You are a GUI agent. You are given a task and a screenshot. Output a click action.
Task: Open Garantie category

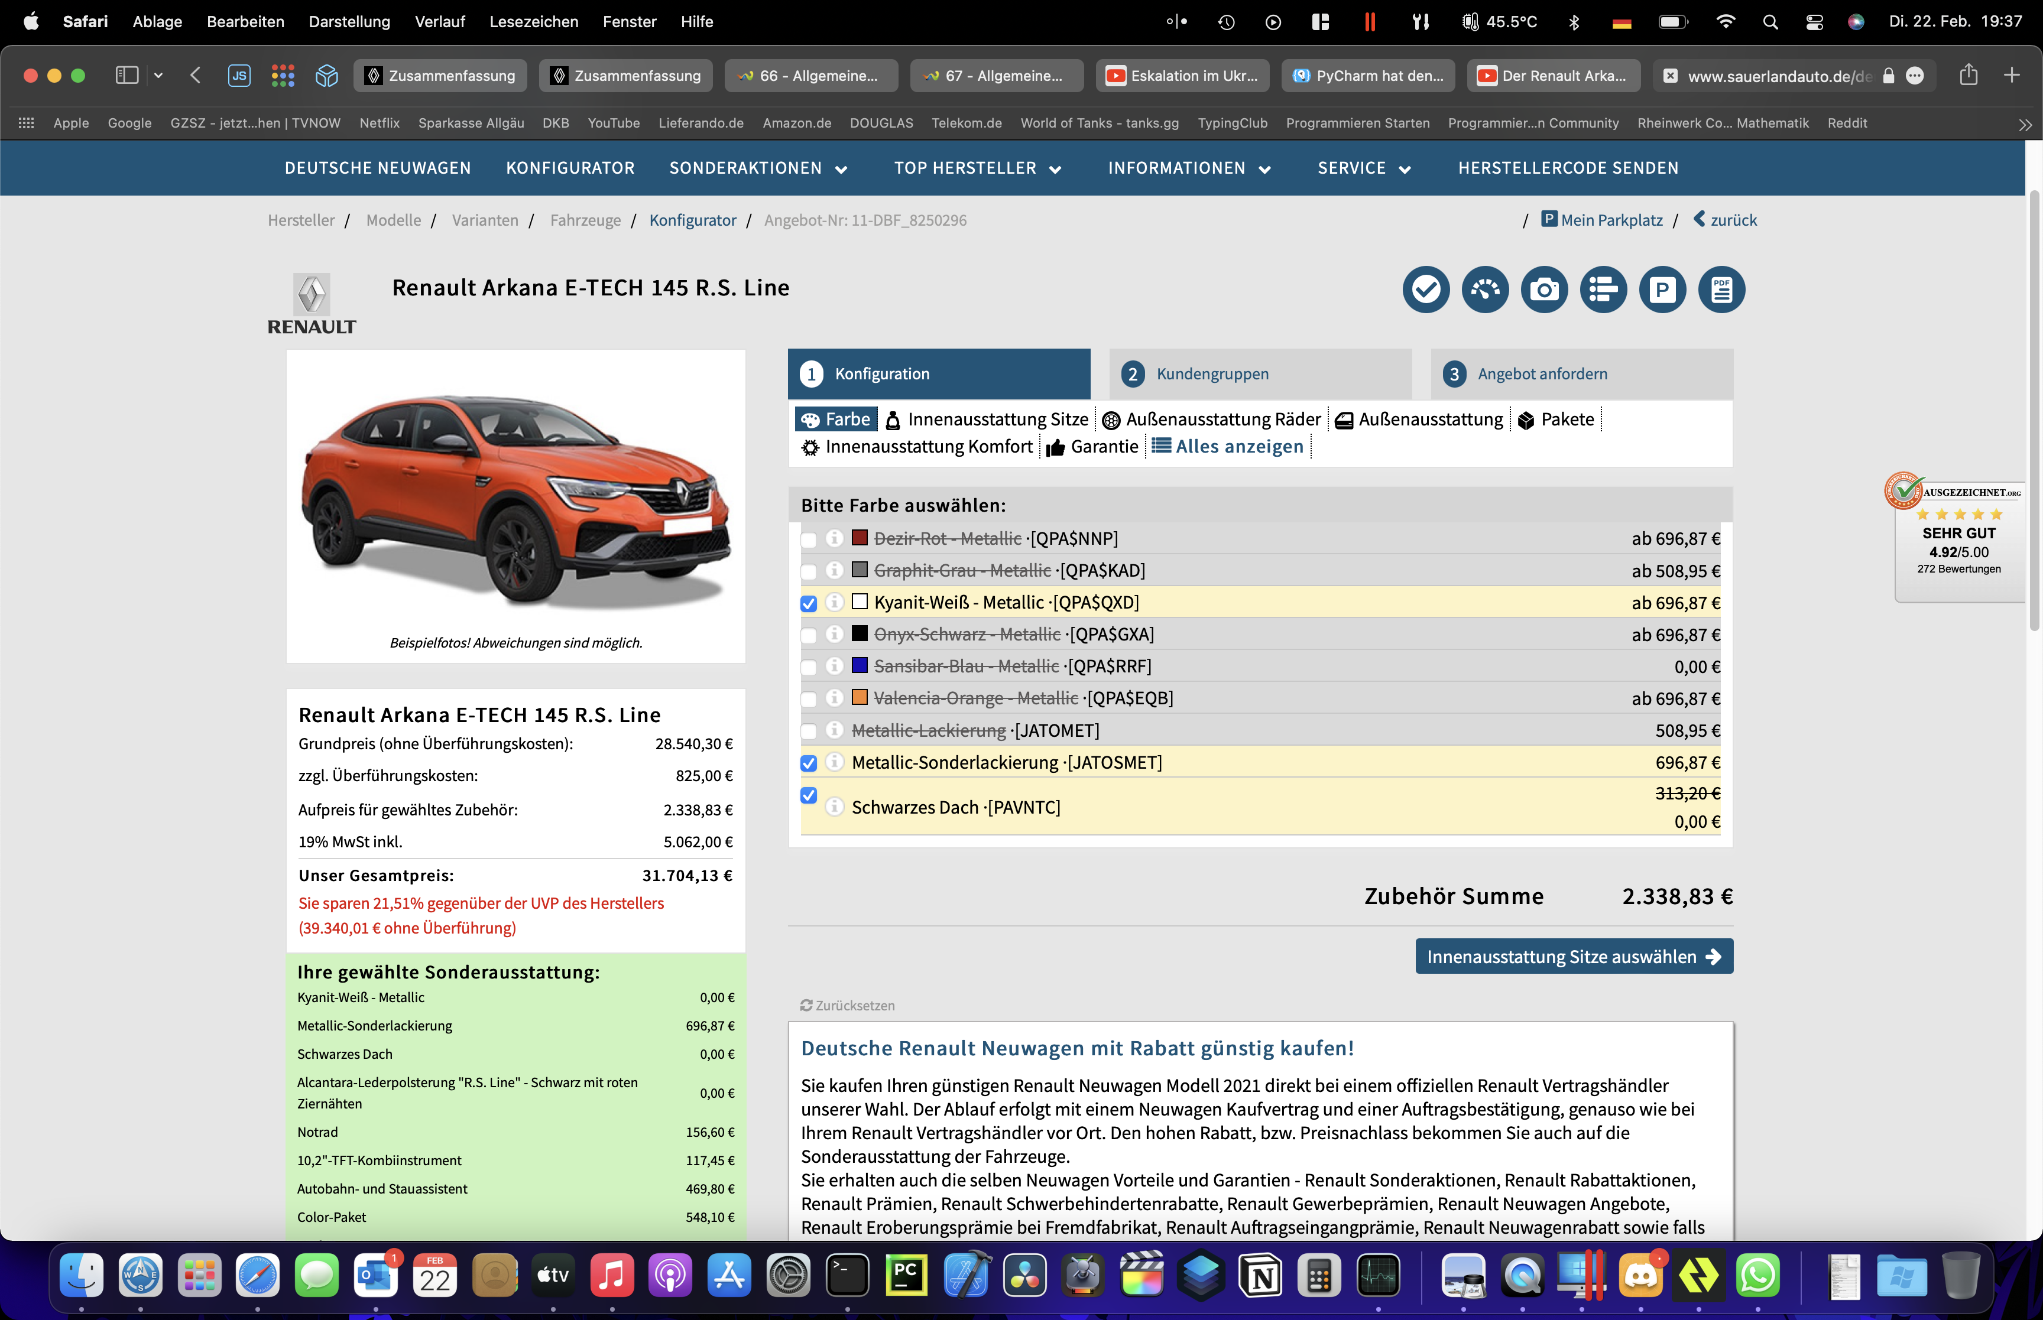point(1092,447)
